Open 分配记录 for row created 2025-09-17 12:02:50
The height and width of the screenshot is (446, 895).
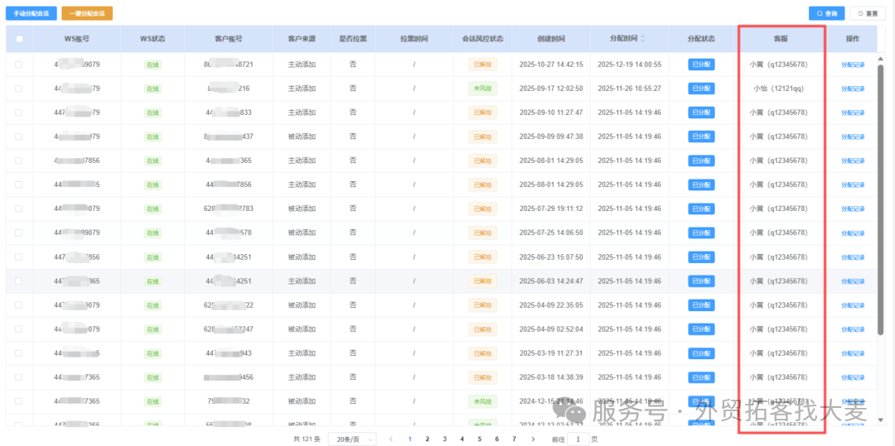coord(853,89)
